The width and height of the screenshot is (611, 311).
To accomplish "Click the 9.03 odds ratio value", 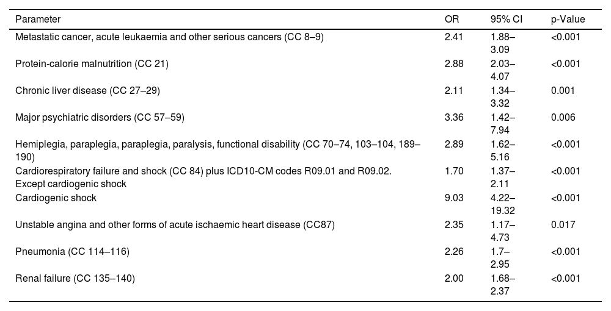I will click(x=455, y=198).
